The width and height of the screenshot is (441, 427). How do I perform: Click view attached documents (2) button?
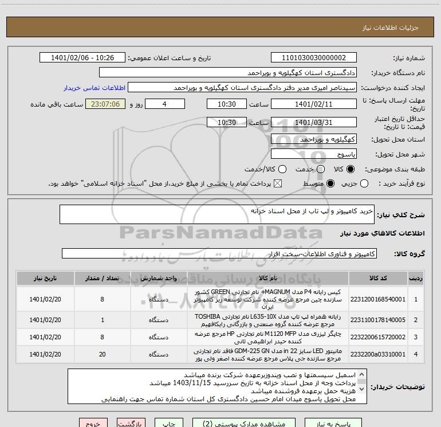pyautogui.click(x=244, y=423)
